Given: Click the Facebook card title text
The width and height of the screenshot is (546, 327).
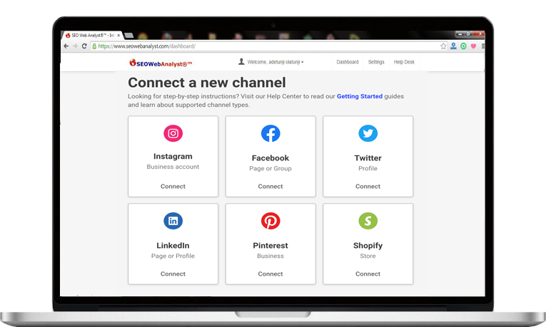Looking at the screenshot, I should pyautogui.click(x=271, y=158).
